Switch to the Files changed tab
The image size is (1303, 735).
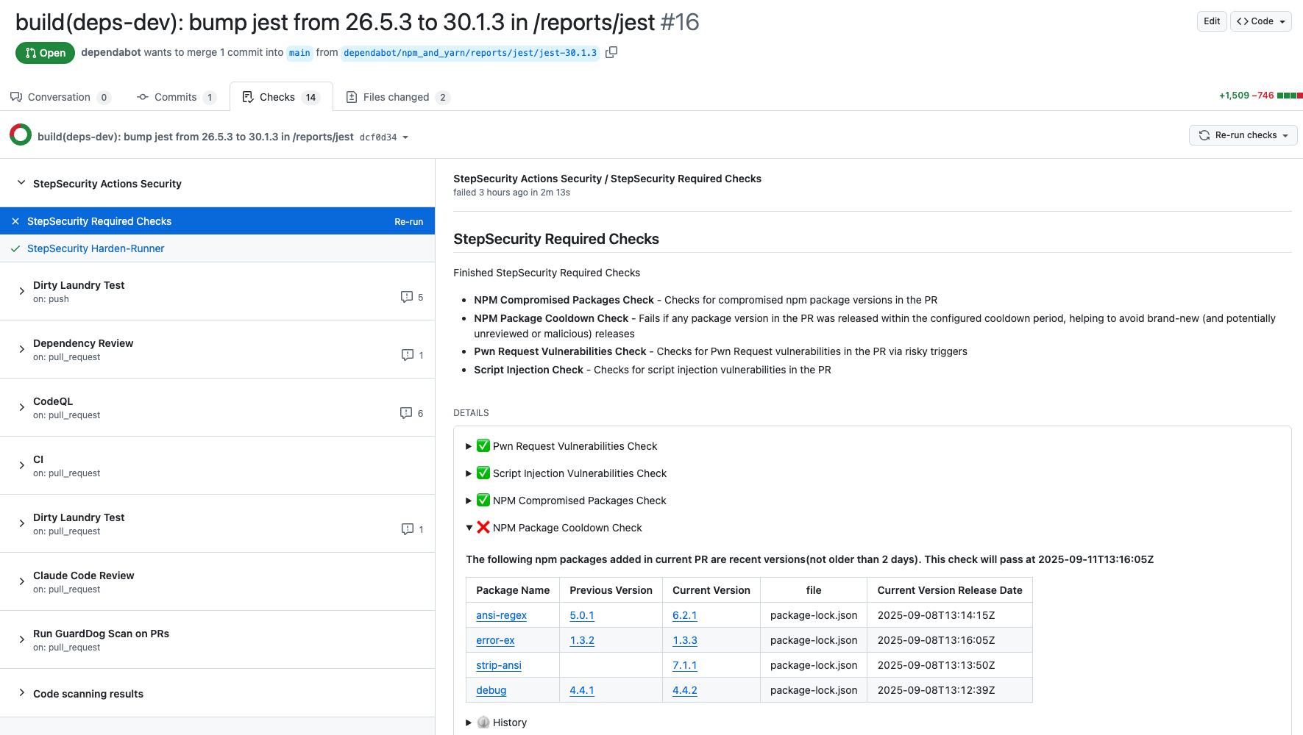point(395,96)
